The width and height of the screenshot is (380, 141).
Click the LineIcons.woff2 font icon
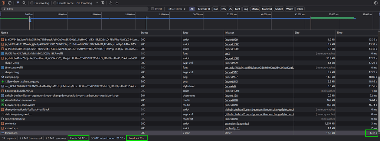[x=3, y=67]
